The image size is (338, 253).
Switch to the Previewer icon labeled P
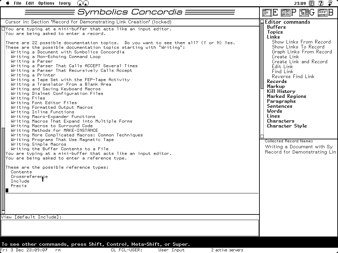[288, 13]
